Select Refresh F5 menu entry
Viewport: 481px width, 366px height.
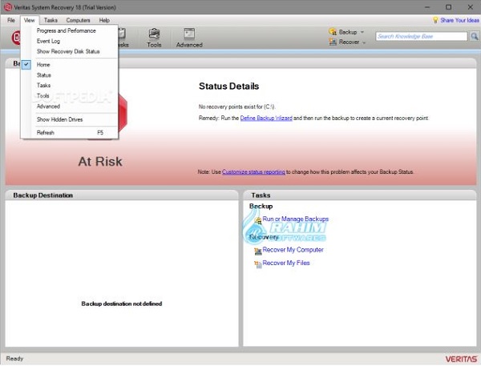click(69, 133)
